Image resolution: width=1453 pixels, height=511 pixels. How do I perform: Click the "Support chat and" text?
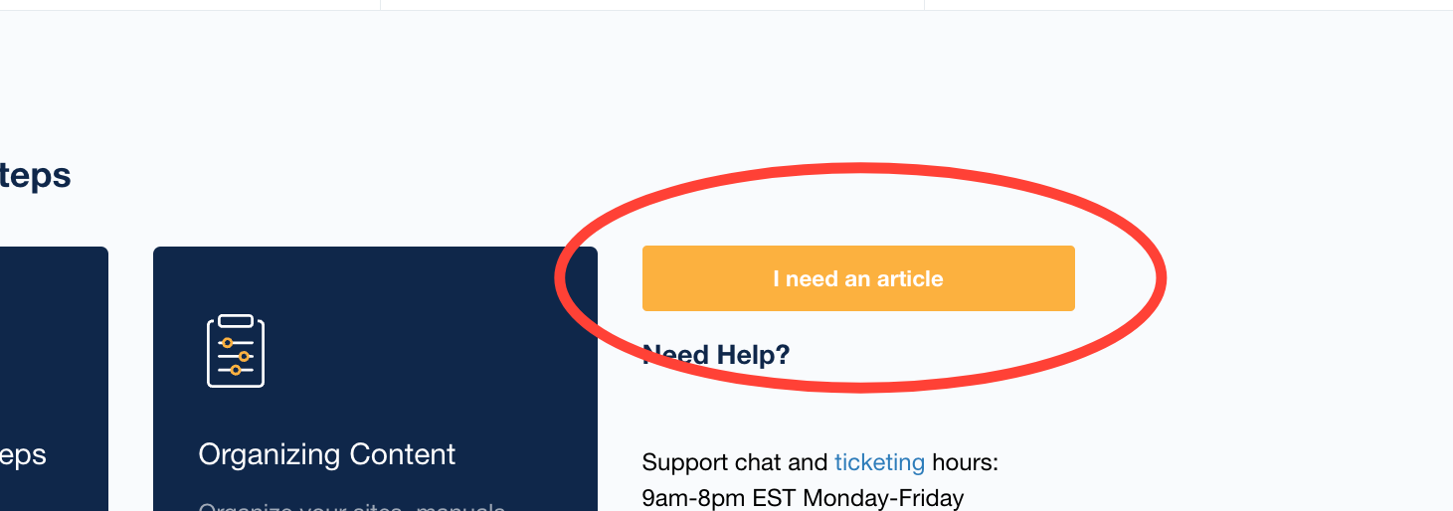point(734,462)
